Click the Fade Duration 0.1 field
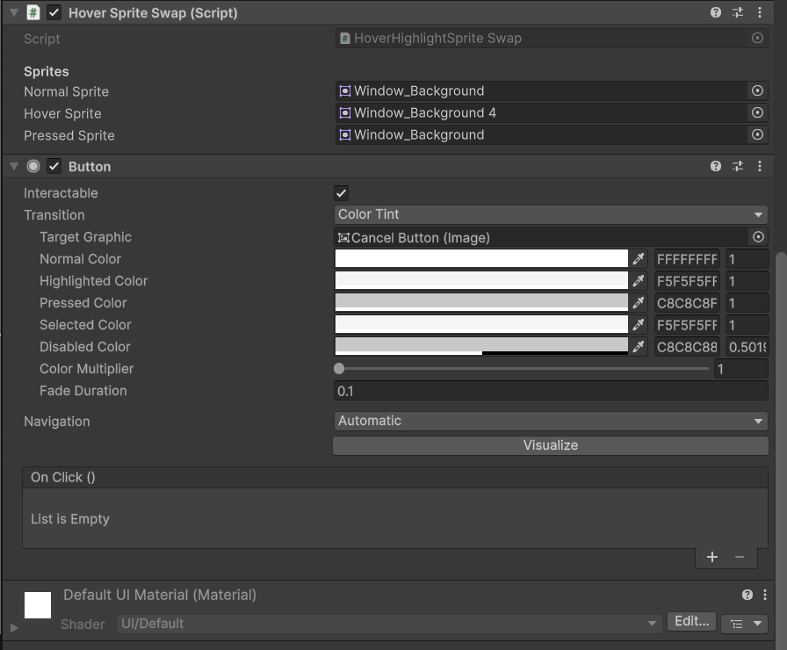Image resolution: width=787 pixels, height=650 pixels. [551, 391]
